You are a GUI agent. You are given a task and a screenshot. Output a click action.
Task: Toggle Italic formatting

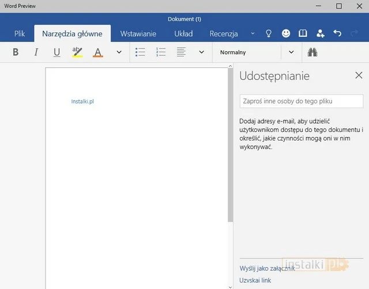[x=36, y=52]
